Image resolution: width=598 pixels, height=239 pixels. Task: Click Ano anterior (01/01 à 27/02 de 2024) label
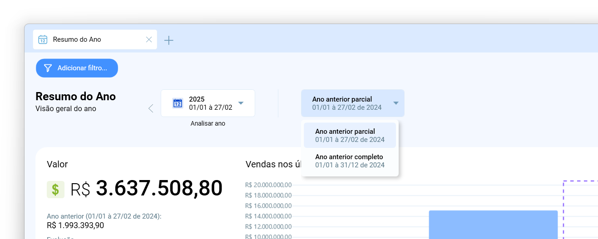[104, 216]
